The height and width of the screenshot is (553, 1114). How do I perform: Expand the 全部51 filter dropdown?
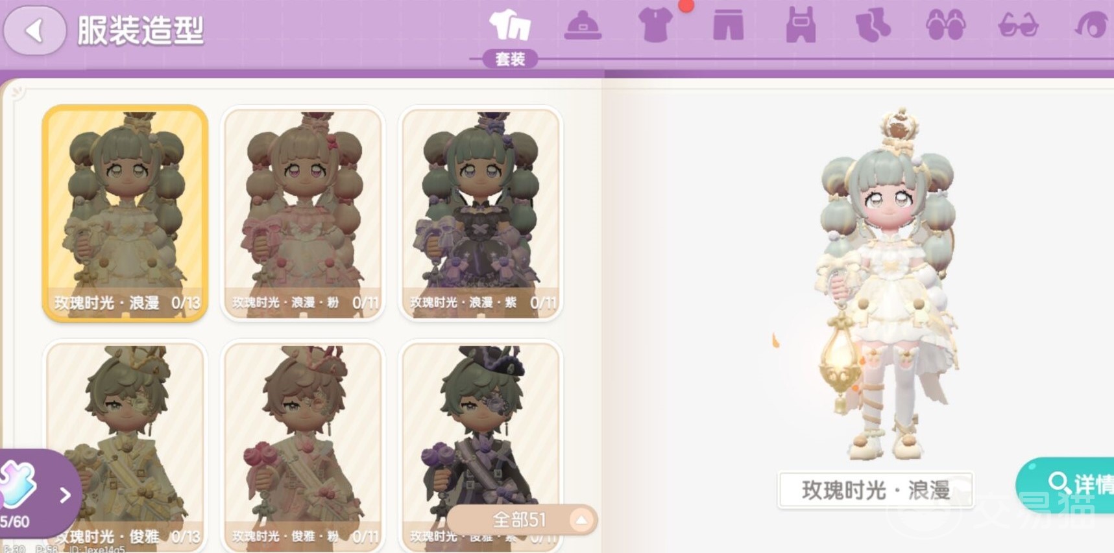coord(522,520)
